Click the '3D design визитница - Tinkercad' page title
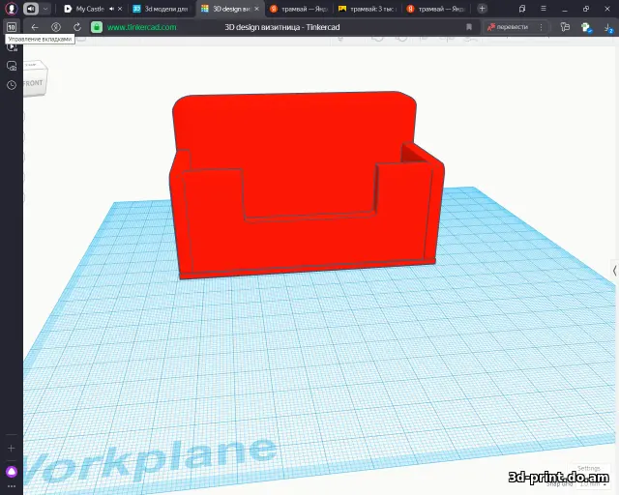The height and width of the screenshot is (495, 619). pyautogui.click(x=281, y=27)
